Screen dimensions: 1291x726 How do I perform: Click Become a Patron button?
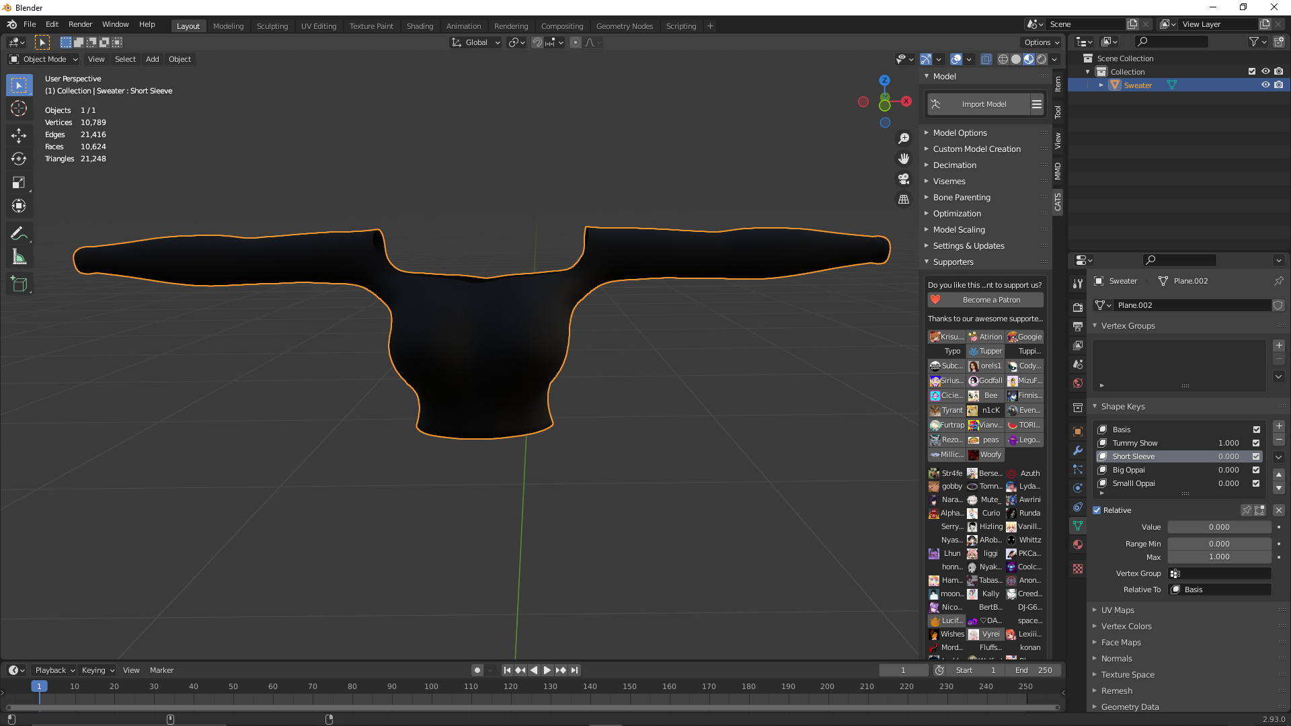click(986, 300)
